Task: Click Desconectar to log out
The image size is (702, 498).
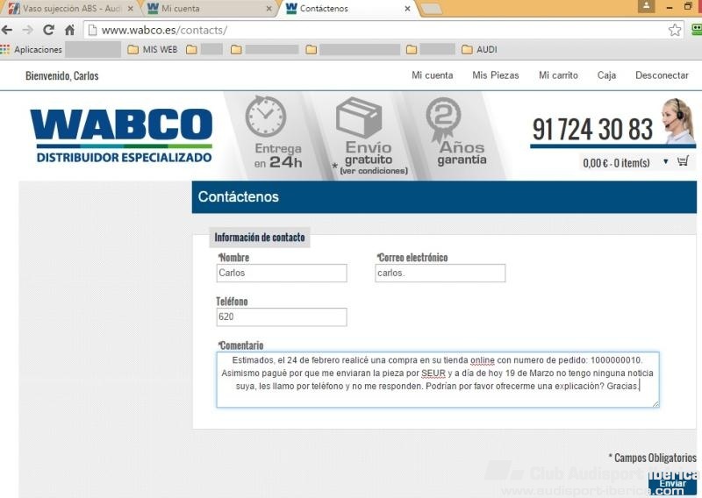Action: click(662, 75)
